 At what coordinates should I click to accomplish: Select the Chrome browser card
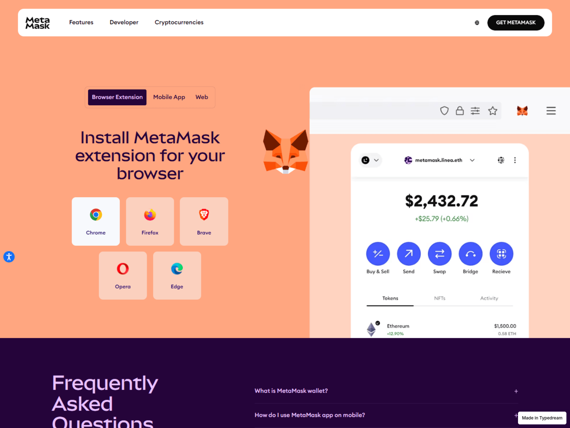coord(96,221)
